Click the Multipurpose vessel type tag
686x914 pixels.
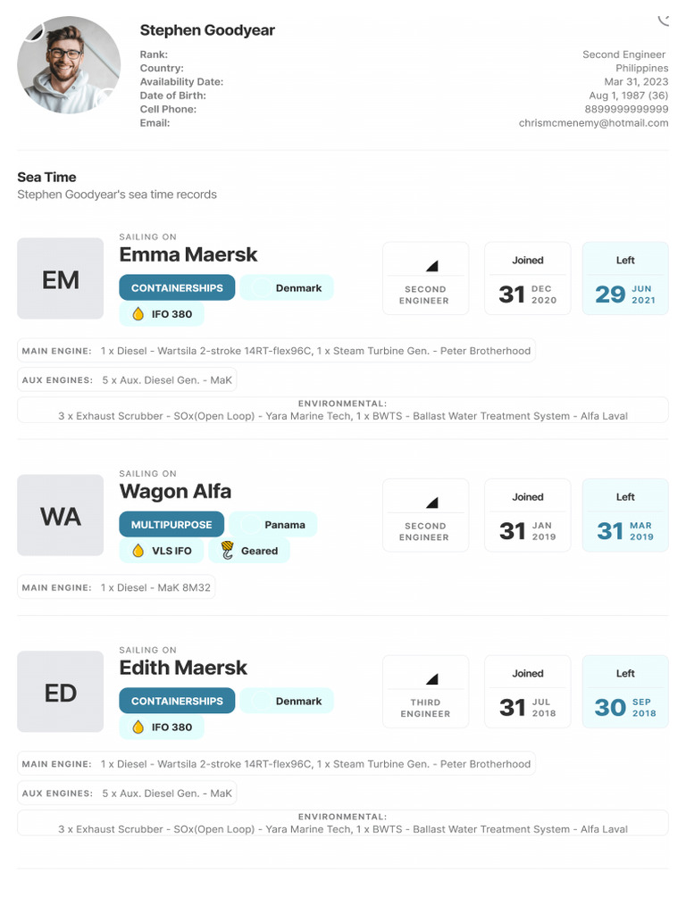(171, 525)
